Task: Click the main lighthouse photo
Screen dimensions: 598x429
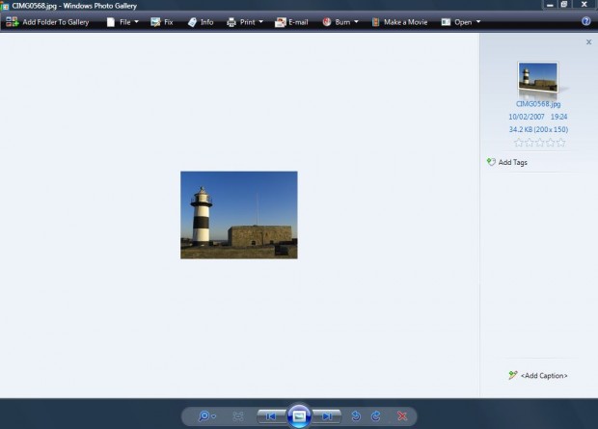Action: pyautogui.click(x=239, y=215)
